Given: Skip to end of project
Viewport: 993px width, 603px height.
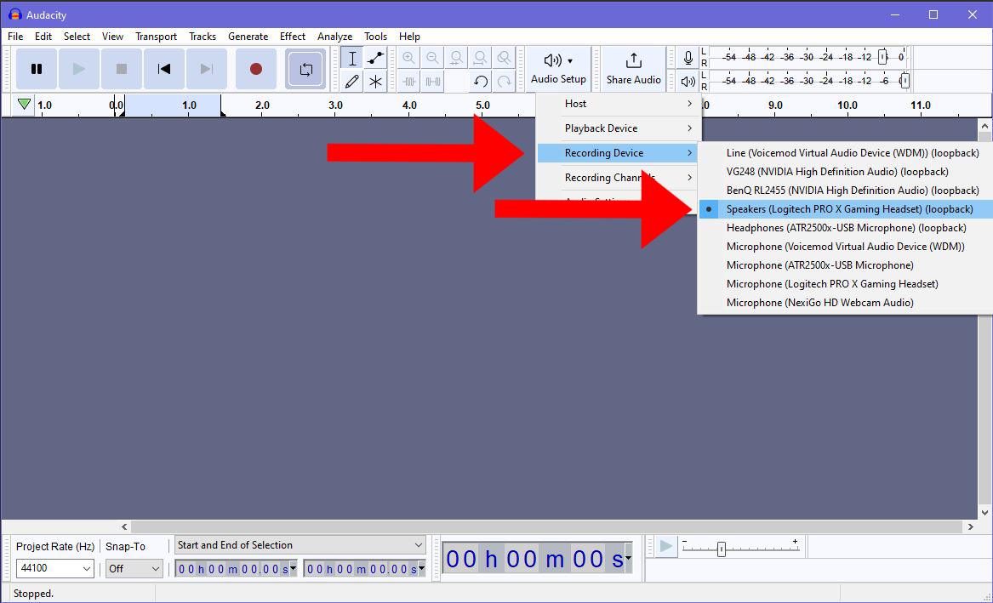Looking at the screenshot, I should coord(207,69).
